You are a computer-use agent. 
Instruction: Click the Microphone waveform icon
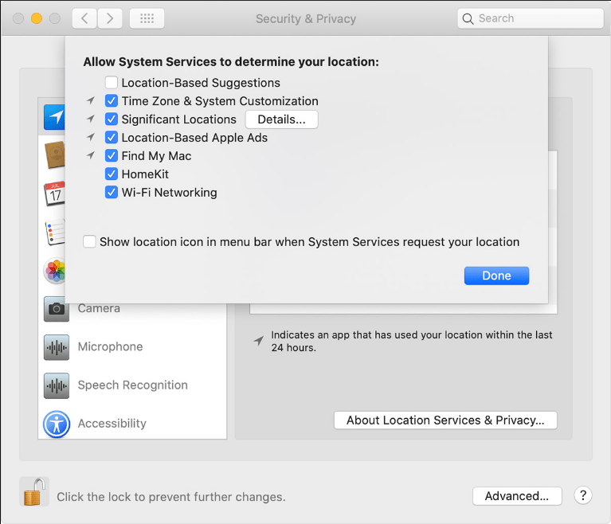click(x=57, y=347)
